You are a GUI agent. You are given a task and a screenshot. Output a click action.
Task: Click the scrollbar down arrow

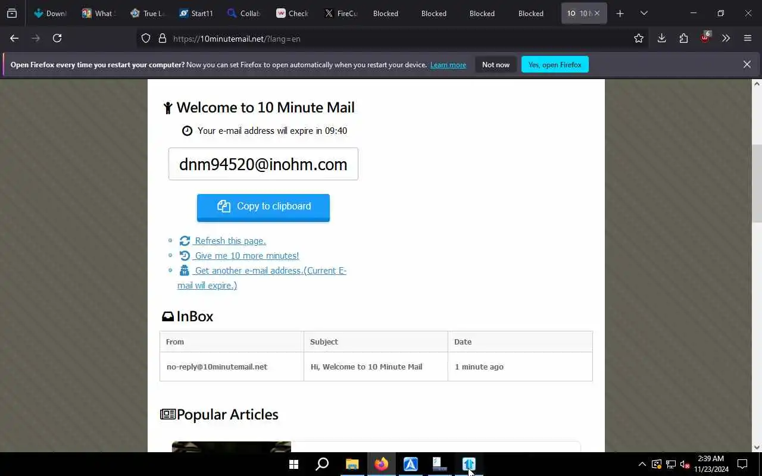click(757, 447)
